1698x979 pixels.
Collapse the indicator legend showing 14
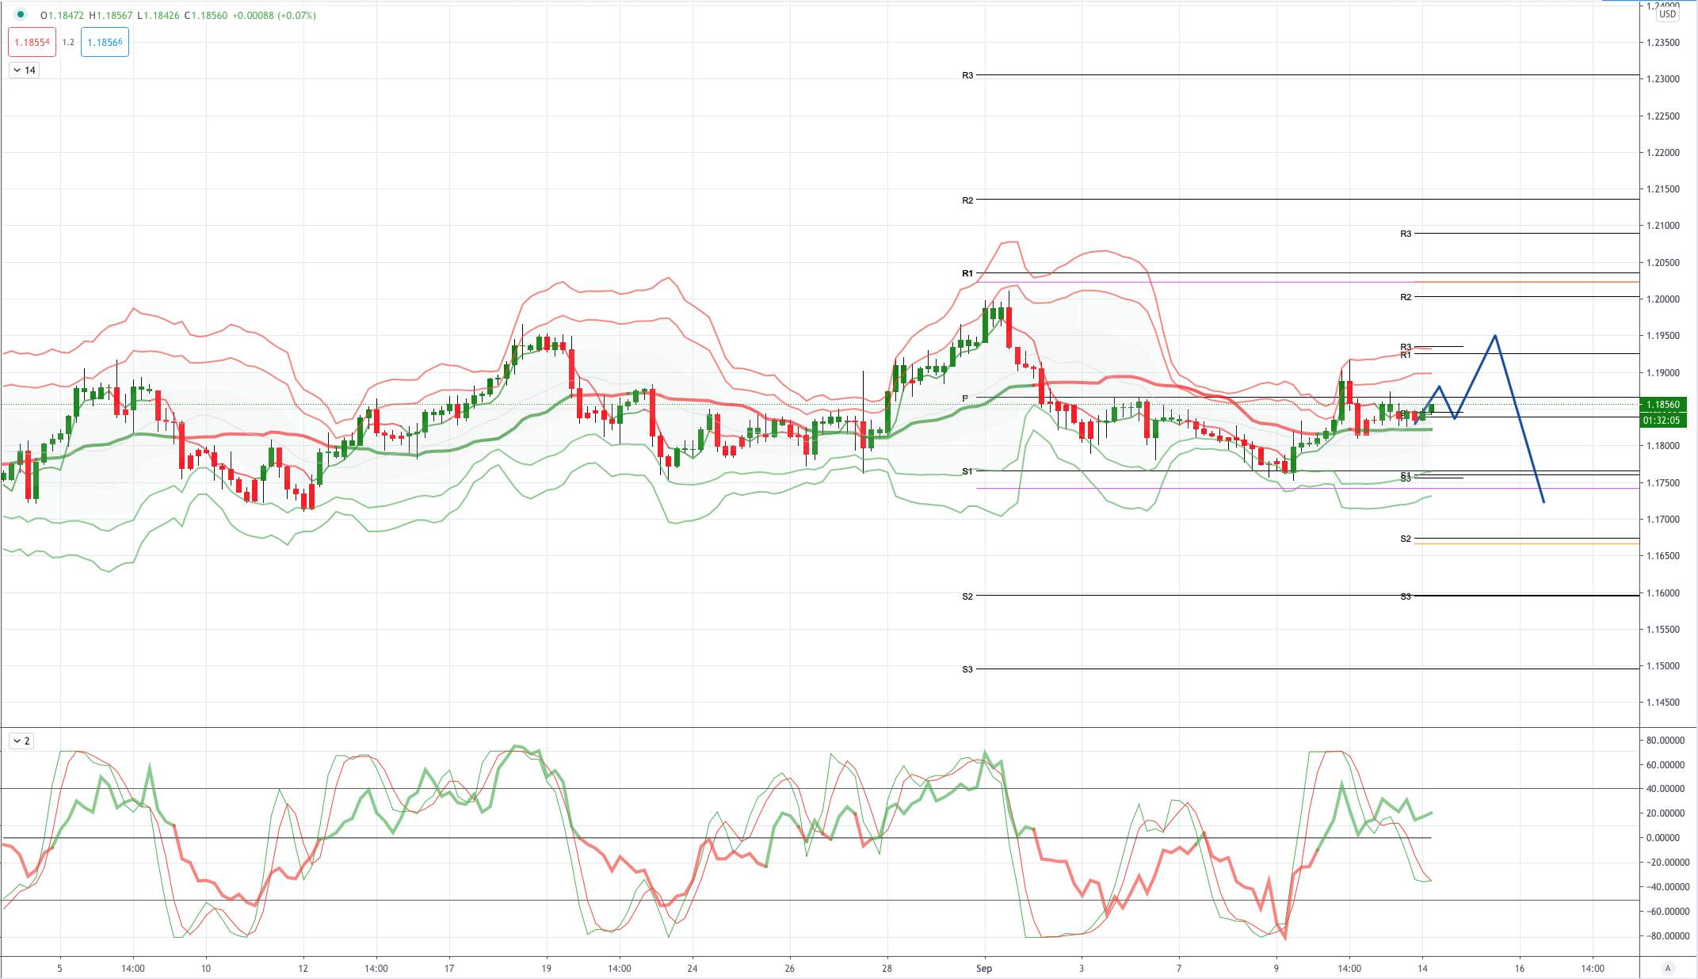coord(25,70)
